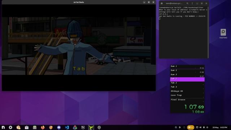Viewport: 231px width, 130px height.
Task: Select the Love Trap split row
Action: point(187,96)
